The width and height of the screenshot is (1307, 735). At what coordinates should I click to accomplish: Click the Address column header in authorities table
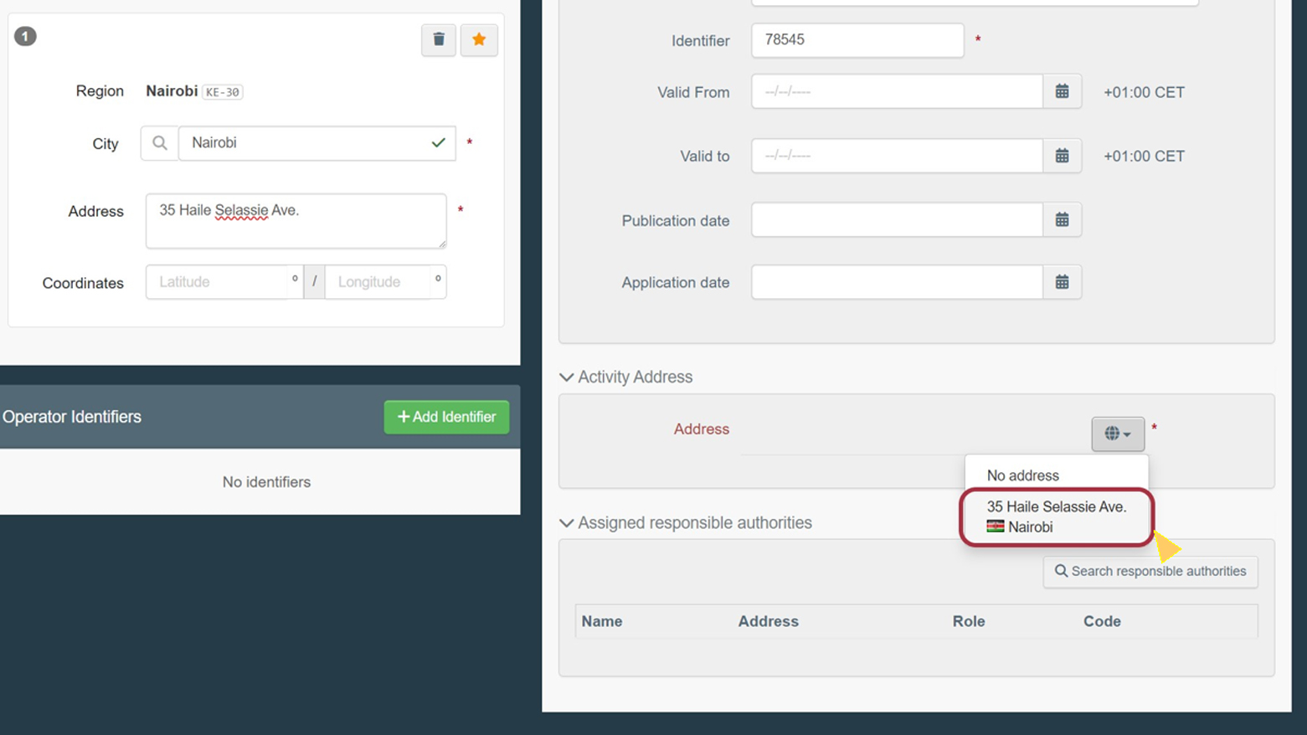[x=768, y=621]
